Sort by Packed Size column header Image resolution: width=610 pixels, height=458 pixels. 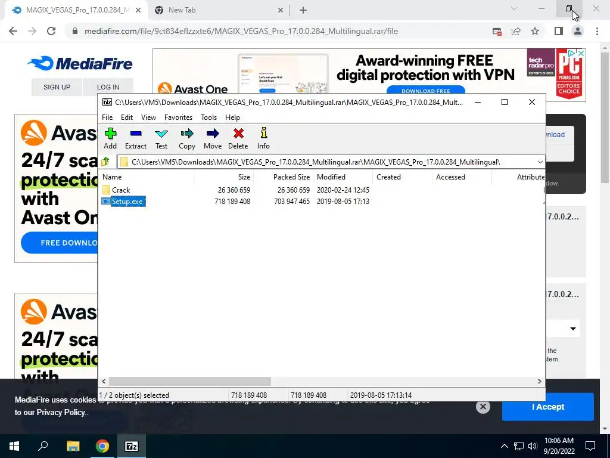(x=283, y=177)
